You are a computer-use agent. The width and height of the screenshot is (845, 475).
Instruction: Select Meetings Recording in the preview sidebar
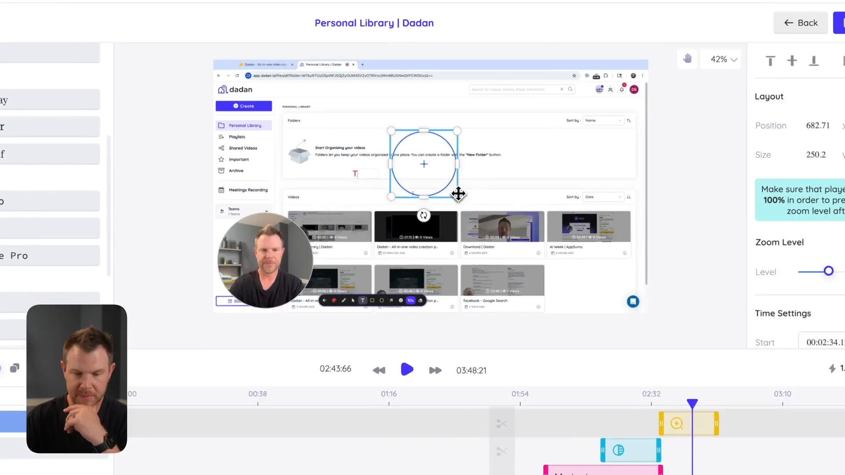coord(248,190)
